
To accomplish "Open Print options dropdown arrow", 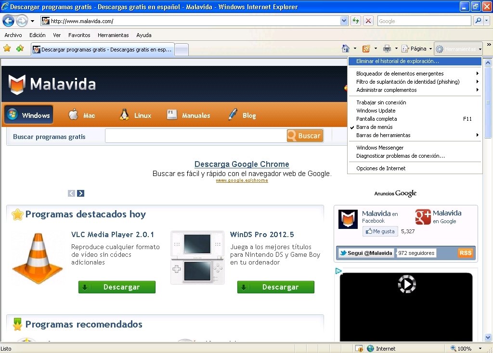I will 396,49.
